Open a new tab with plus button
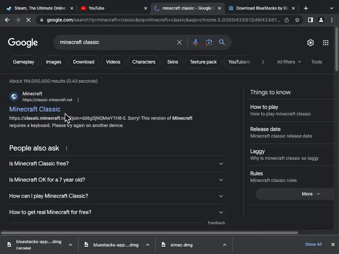This screenshot has width=339, height=254. pos(306,8)
